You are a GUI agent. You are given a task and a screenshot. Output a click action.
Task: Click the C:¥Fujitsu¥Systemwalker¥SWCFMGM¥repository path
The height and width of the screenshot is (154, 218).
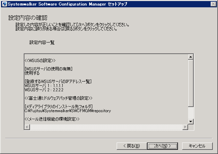[68, 111]
